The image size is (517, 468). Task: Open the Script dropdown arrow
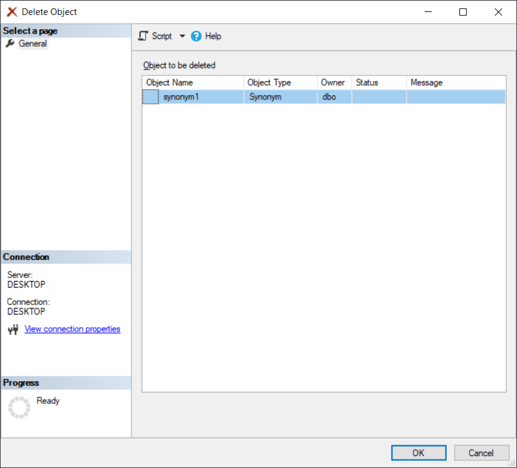(182, 36)
